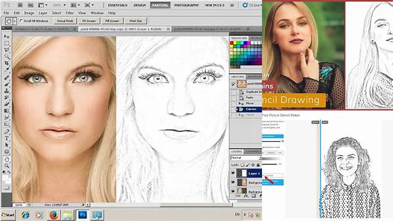Select the Path Selection tool
The image size is (393, 221).
(x=7, y=145)
